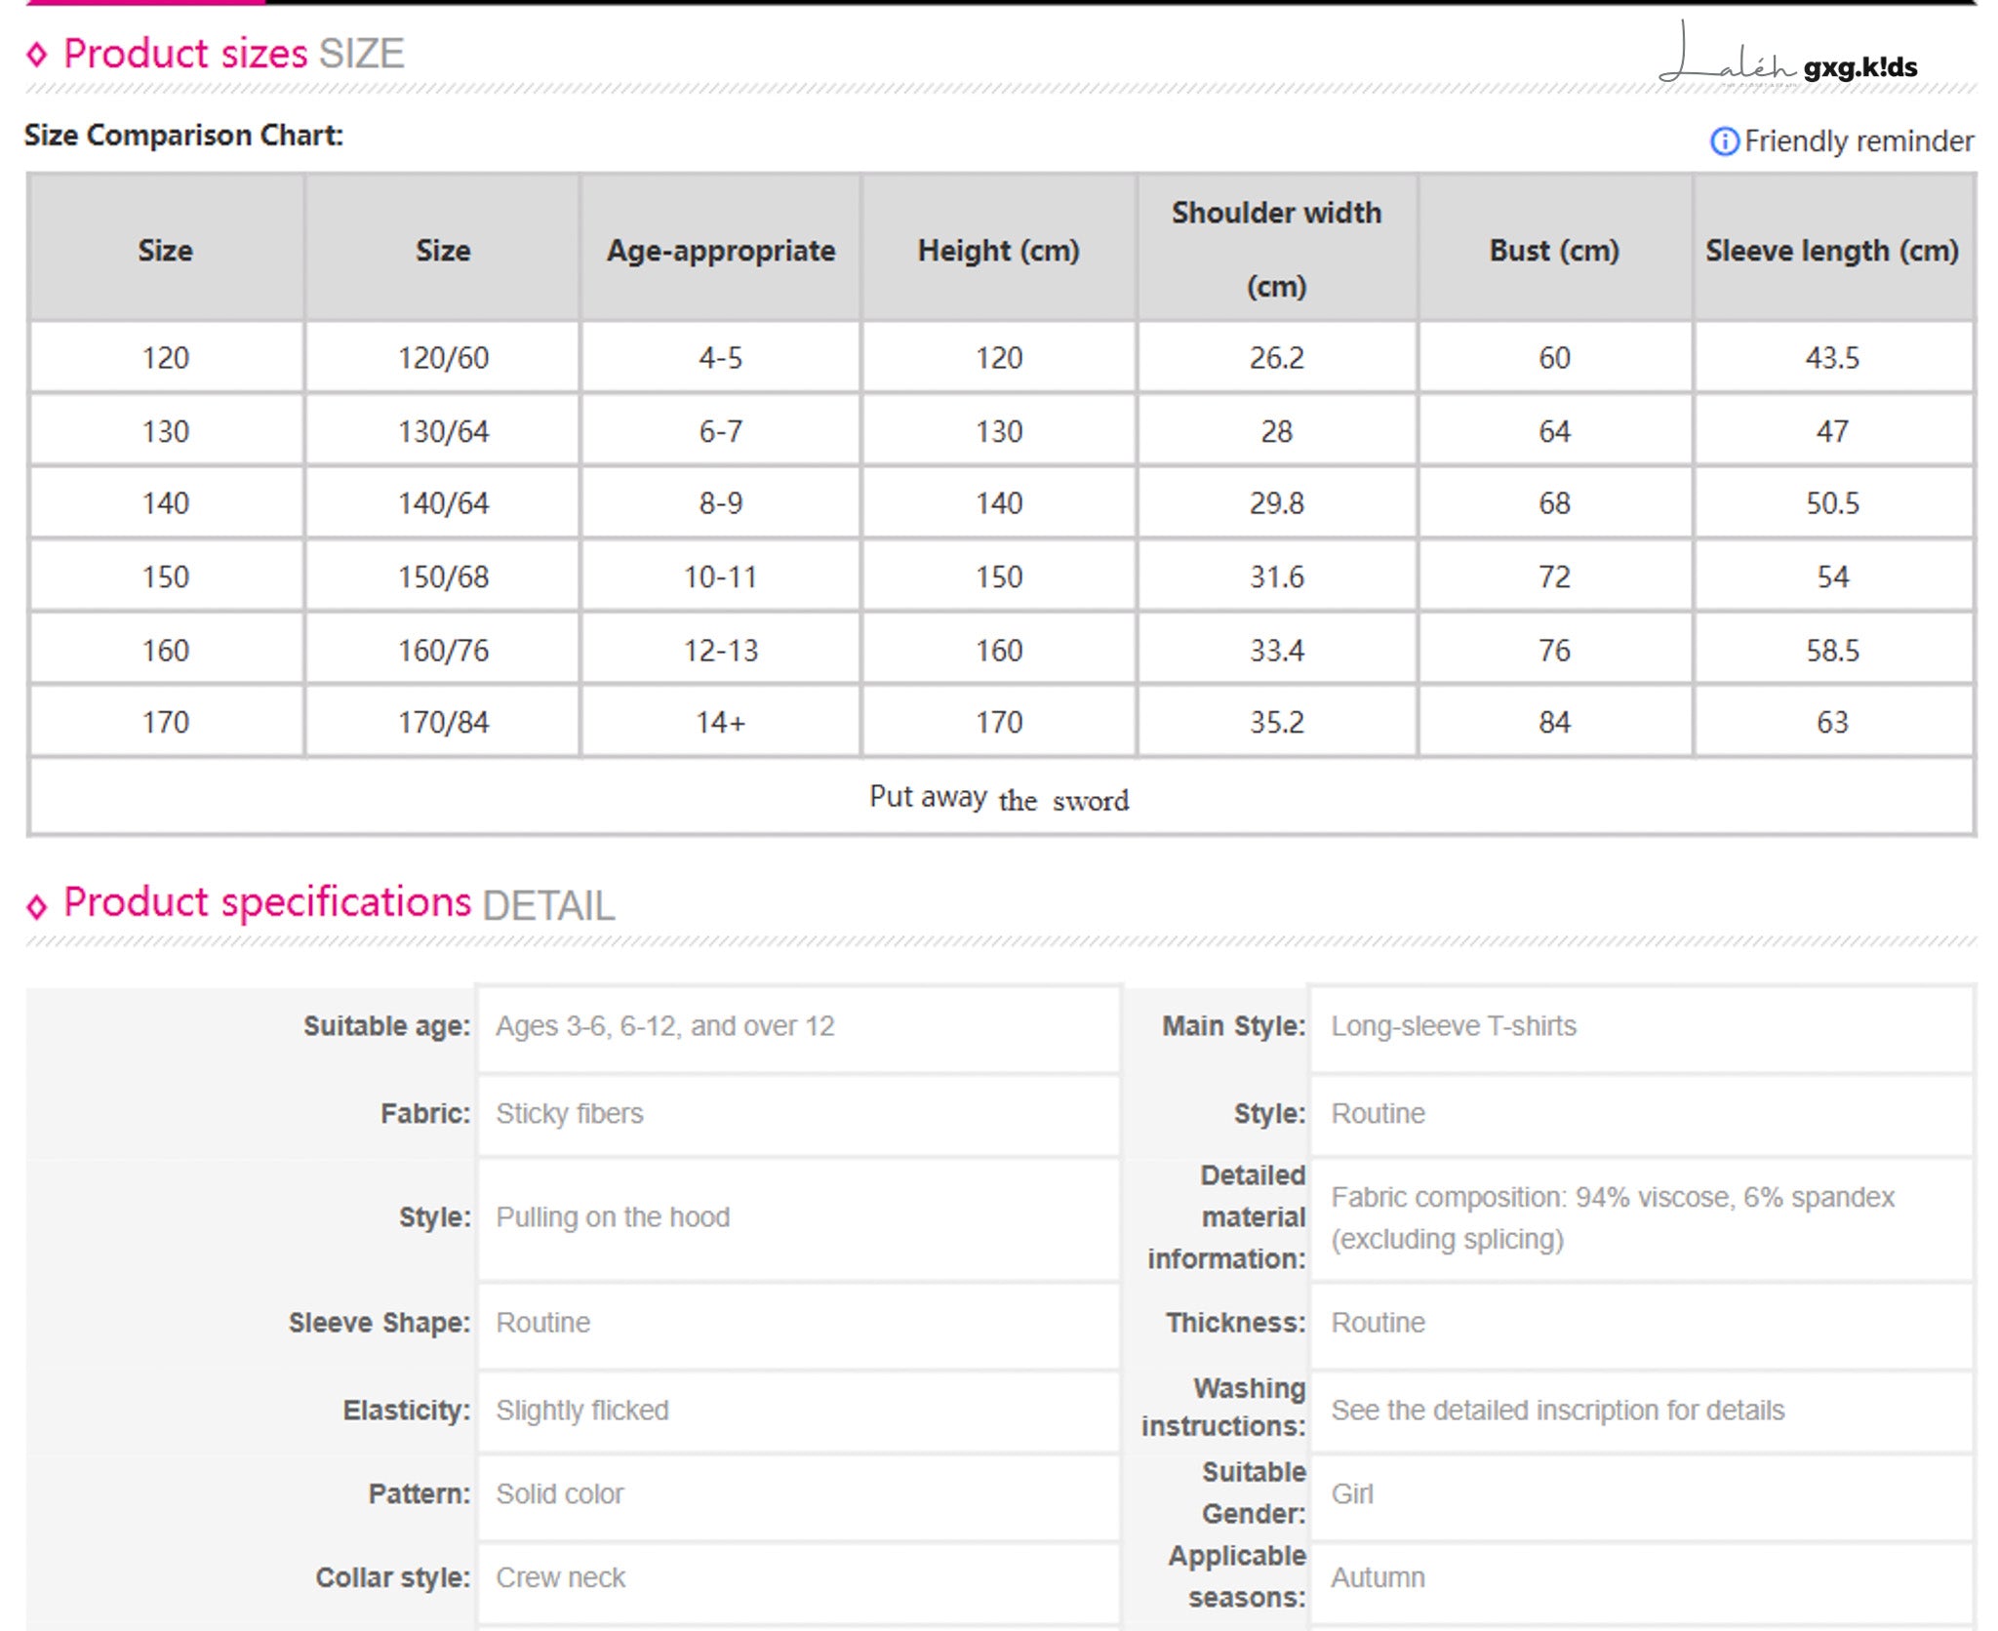Select the 'Product specifications DETAIL' heading

tap(339, 903)
